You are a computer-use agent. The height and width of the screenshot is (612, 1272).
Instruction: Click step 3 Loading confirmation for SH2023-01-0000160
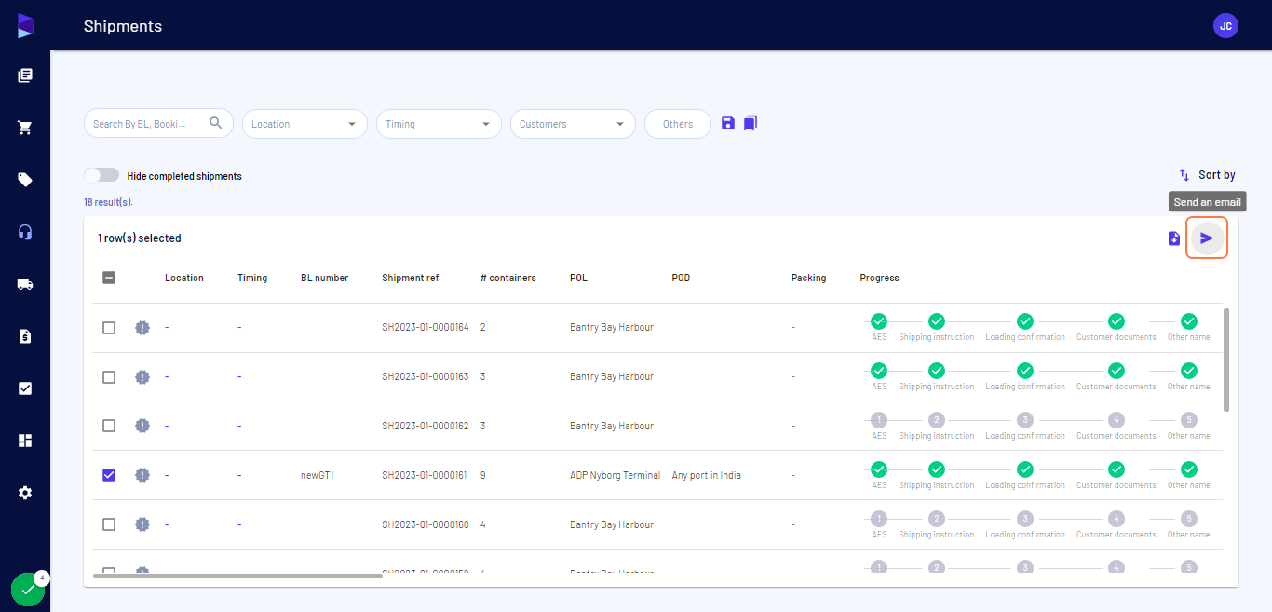(x=1025, y=519)
